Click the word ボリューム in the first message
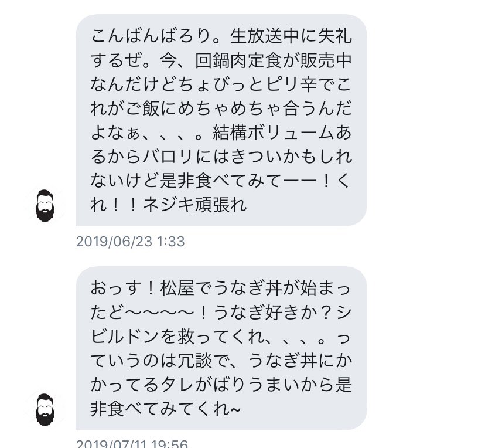 click(291, 133)
